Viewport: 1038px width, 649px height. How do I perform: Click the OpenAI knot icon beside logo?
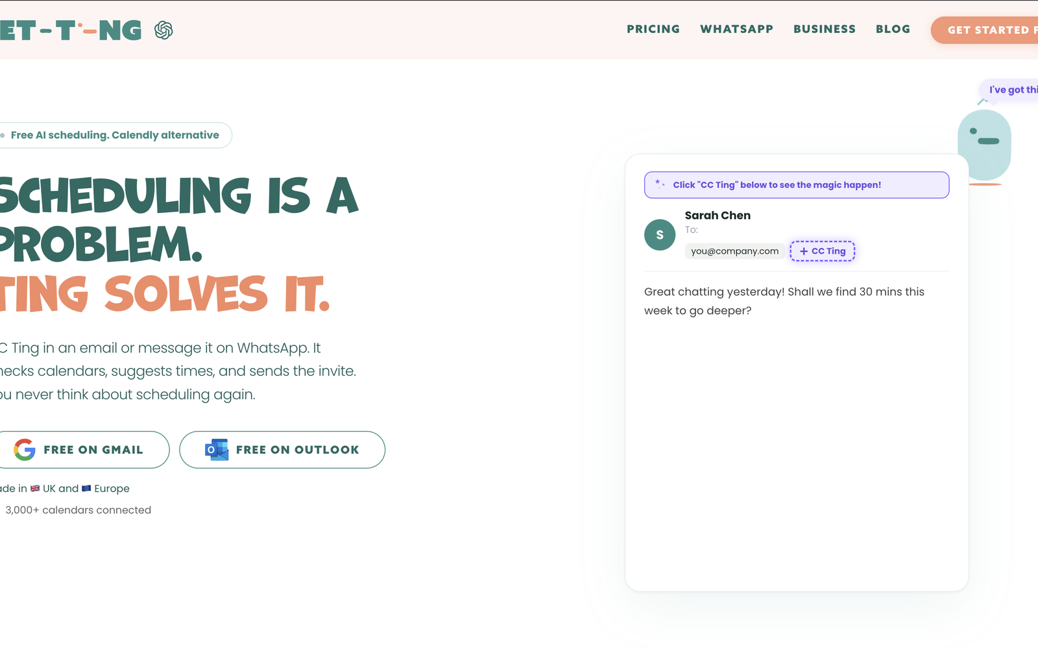coord(163,30)
